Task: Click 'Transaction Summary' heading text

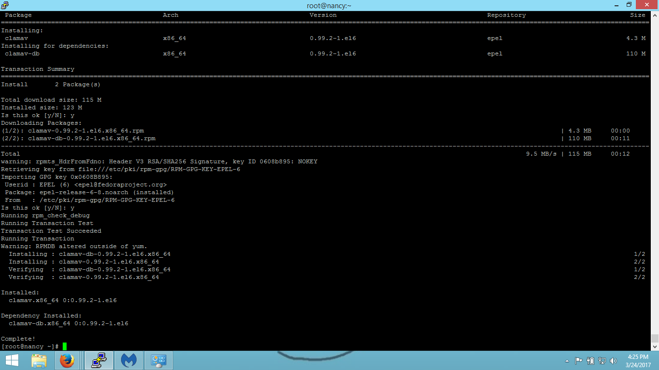Action: (38, 69)
